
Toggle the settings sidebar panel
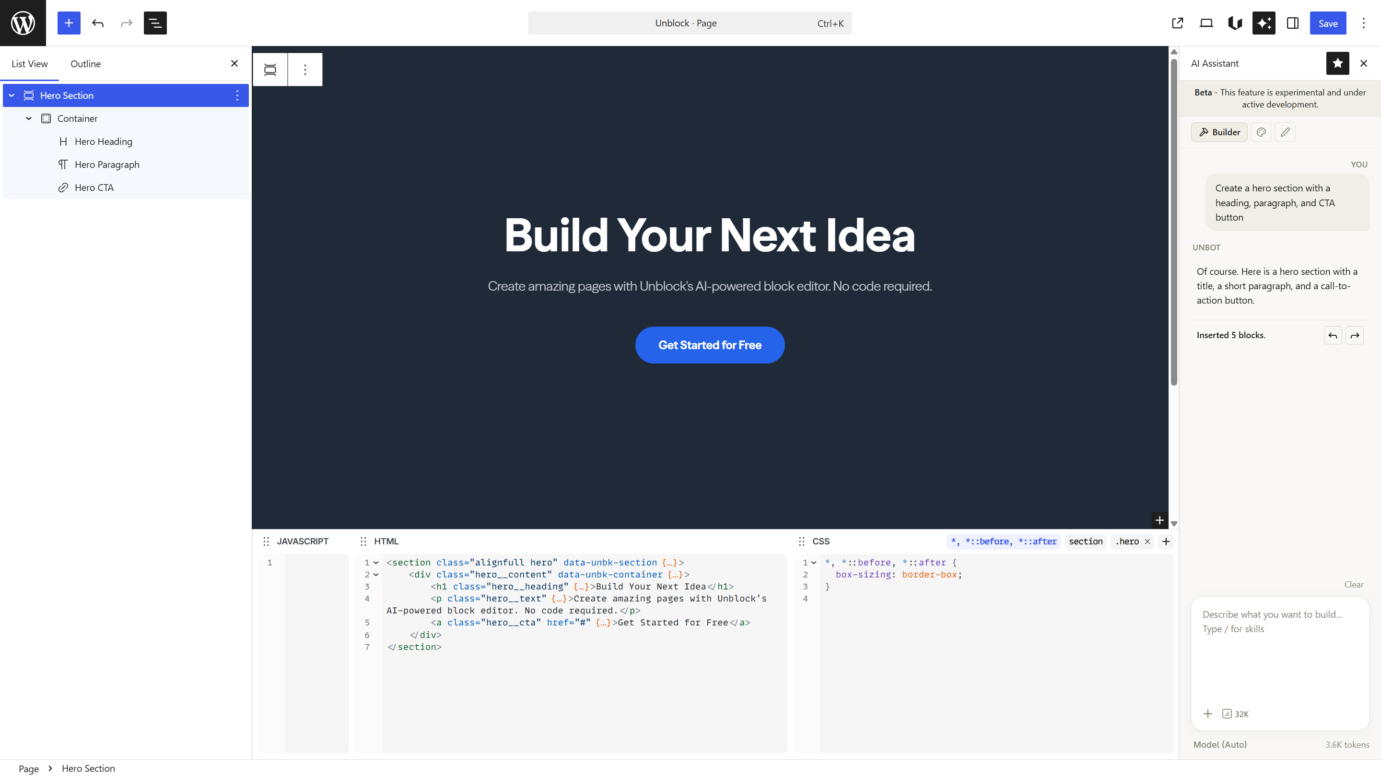click(1293, 23)
